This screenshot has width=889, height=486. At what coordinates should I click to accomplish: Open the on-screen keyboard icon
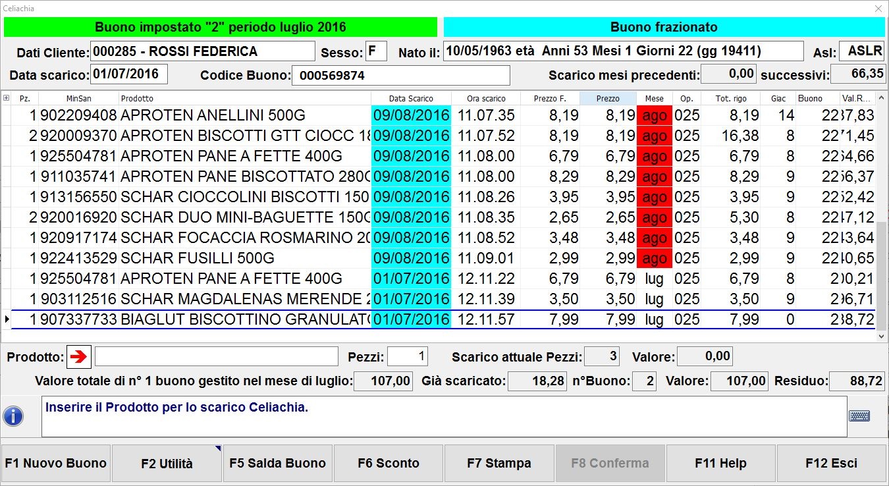859,416
